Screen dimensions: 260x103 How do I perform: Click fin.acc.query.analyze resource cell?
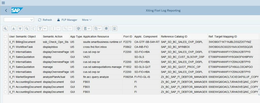click(102, 77)
